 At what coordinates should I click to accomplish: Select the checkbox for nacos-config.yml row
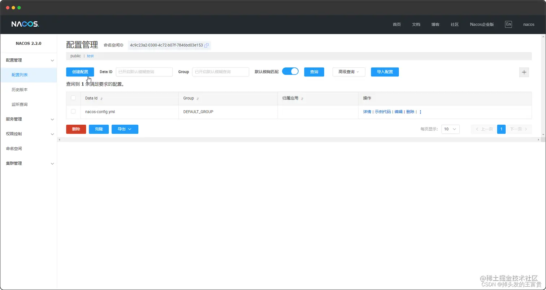point(73,112)
